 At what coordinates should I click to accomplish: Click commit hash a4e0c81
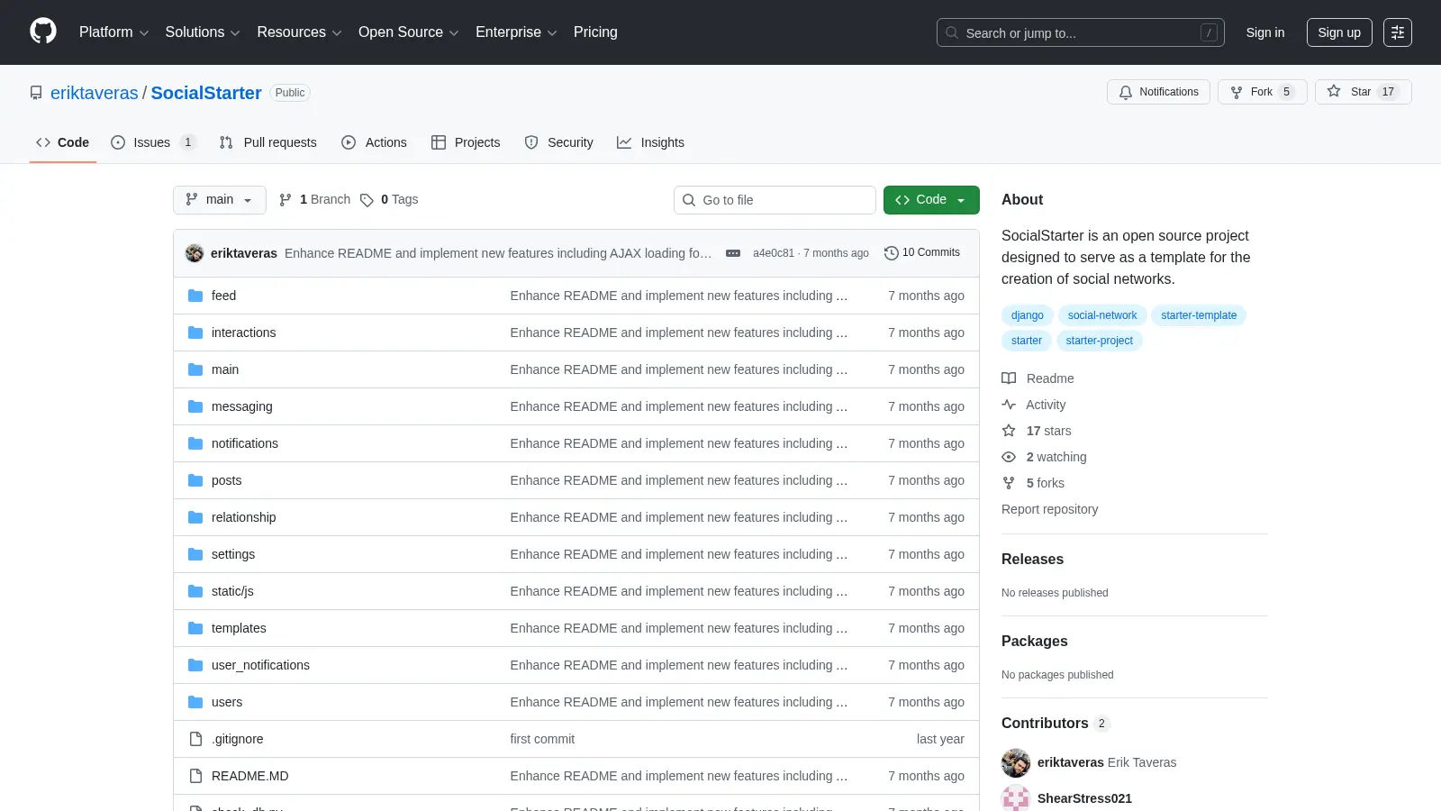[774, 253]
